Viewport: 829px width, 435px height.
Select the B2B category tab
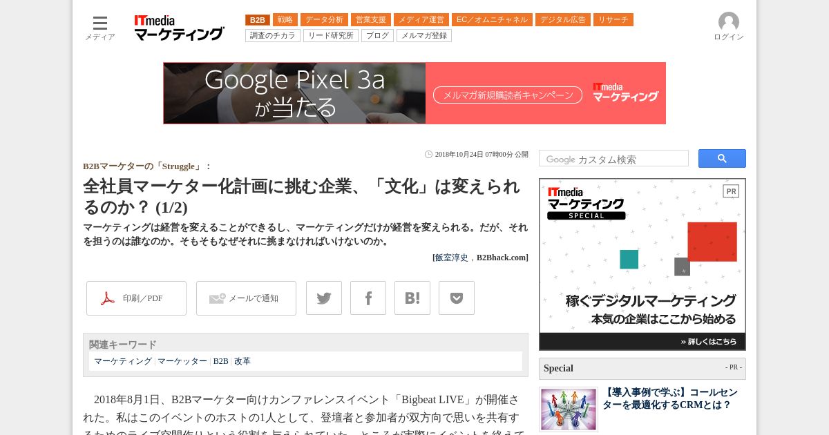[258, 20]
